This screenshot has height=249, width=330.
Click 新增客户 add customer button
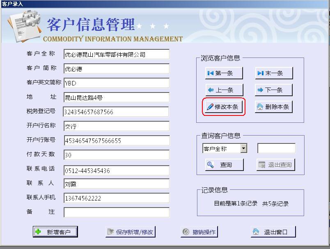point(55,232)
